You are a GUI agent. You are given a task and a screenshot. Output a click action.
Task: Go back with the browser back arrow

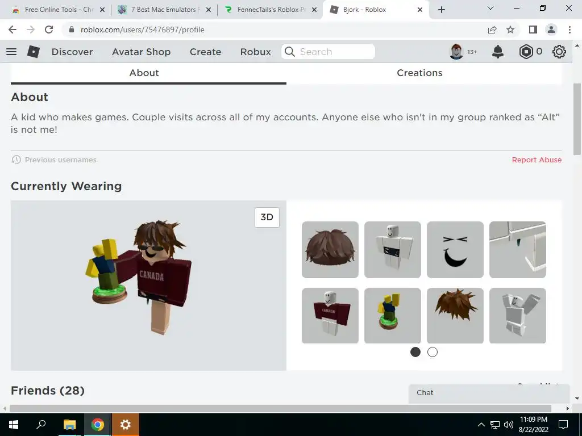pyautogui.click(x=13, y=30)
